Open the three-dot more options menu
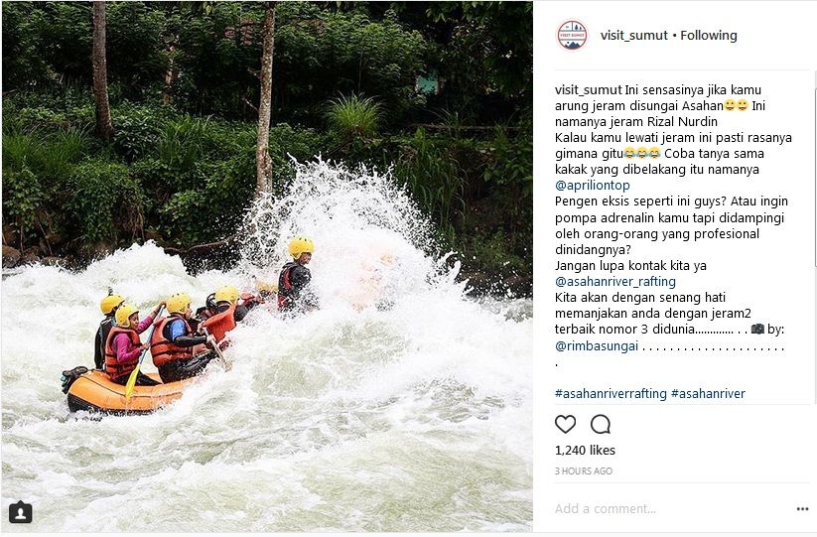817x537 pixels. click(x=802, y=509)
